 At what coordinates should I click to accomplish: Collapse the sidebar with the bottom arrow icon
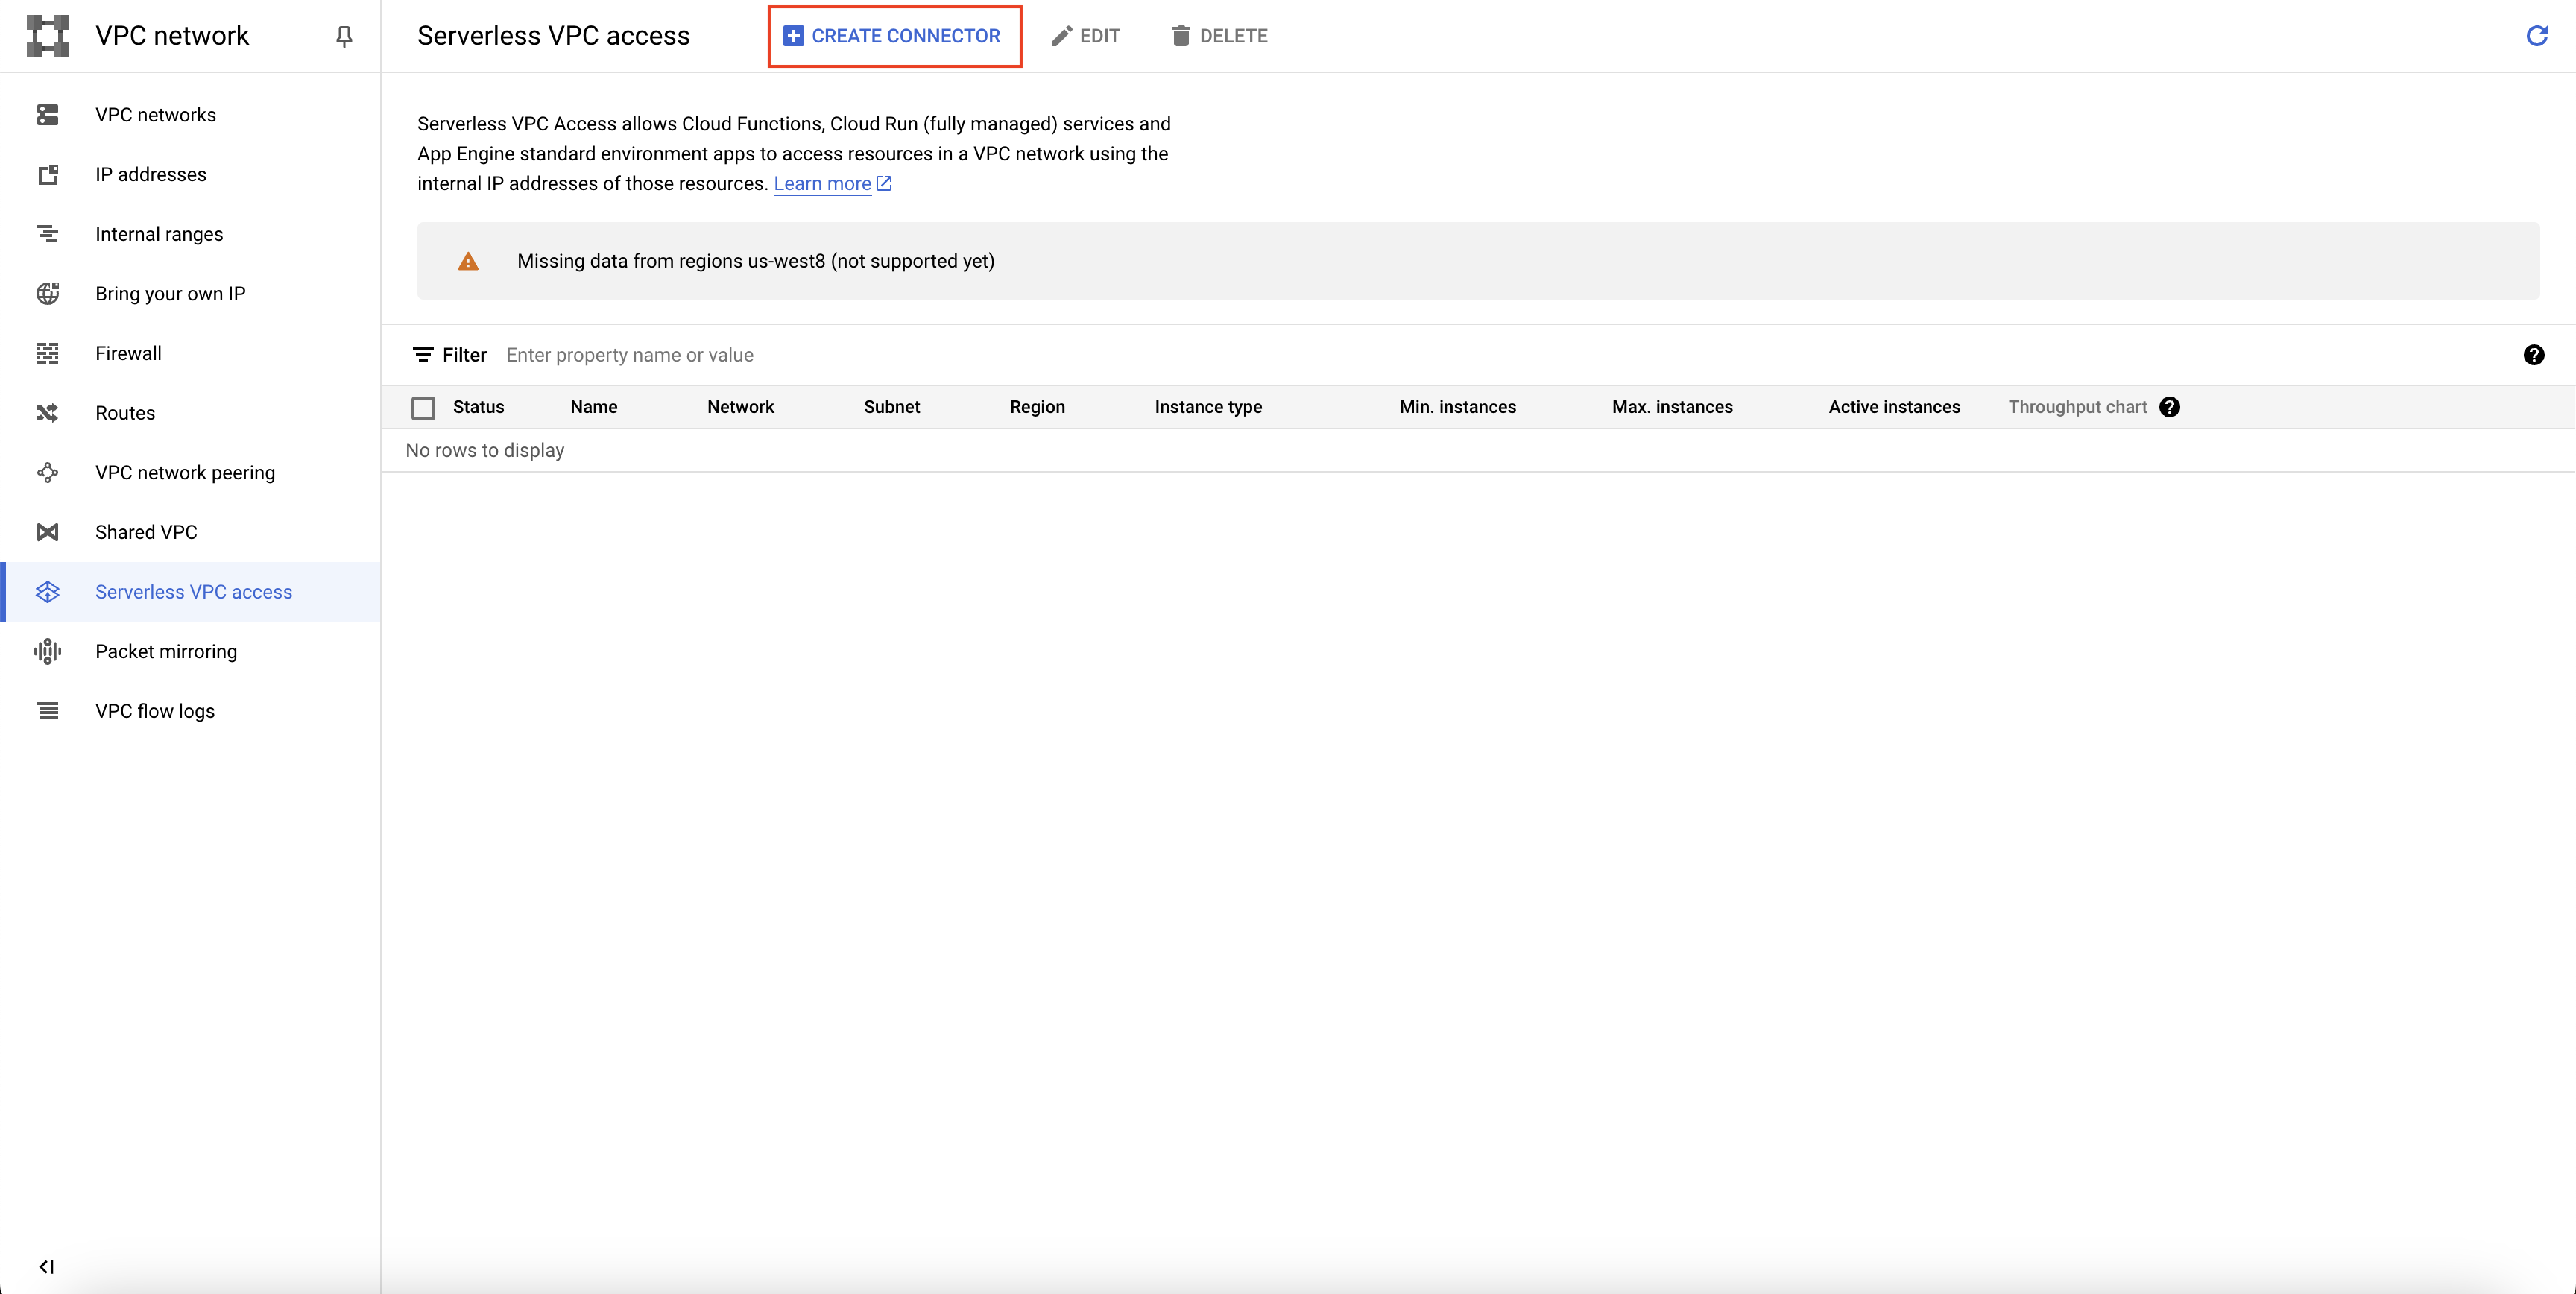click(46, 1267)
